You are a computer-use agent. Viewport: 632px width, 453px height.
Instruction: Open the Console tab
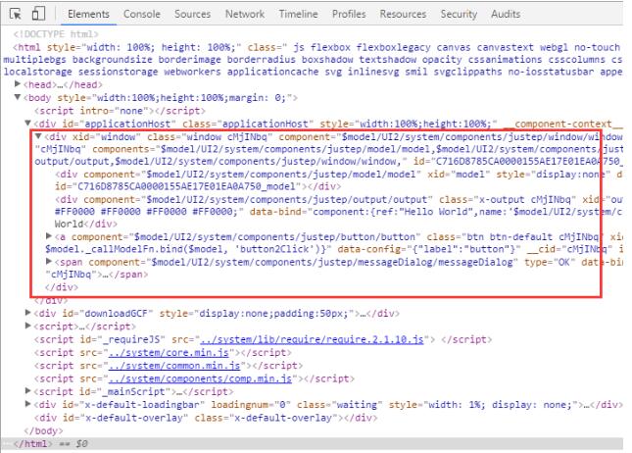[x=142, y=14]
